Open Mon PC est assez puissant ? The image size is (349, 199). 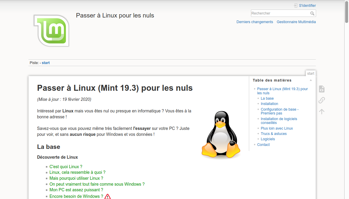point(76,190)
